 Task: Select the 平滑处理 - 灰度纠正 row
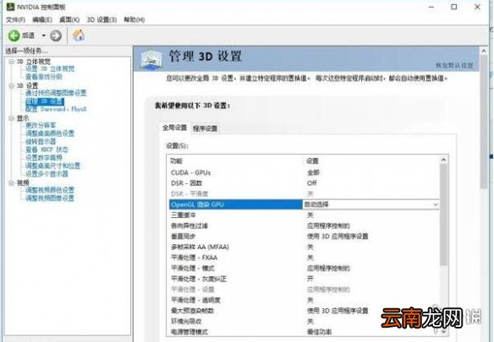pyautogui.click(x=304, y=279)
